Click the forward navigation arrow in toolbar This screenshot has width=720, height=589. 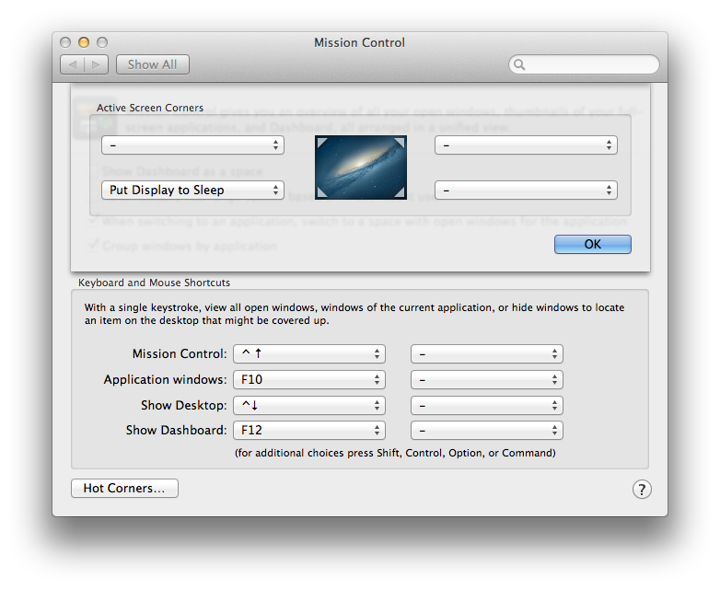tap(97, 64)
